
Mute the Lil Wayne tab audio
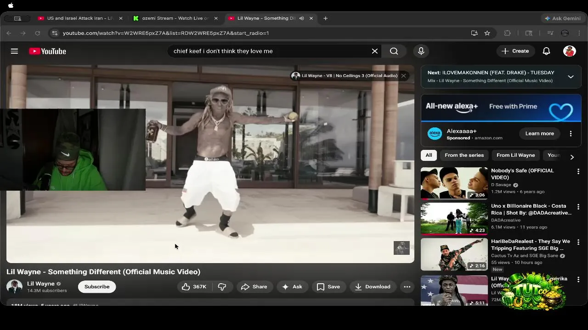coord(301,18)
